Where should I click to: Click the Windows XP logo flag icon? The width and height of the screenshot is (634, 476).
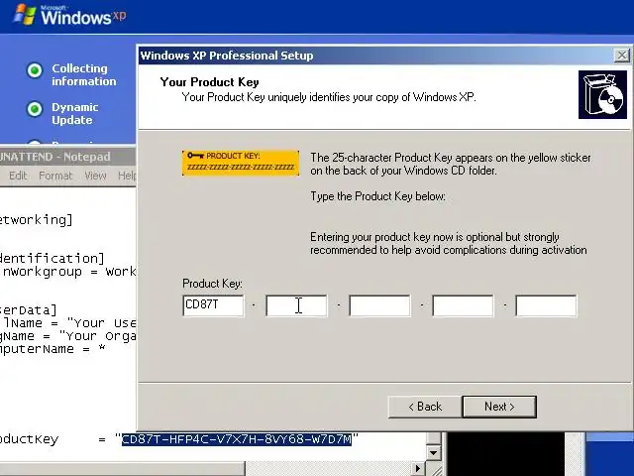pyautogui.click(x=24, y=15)
